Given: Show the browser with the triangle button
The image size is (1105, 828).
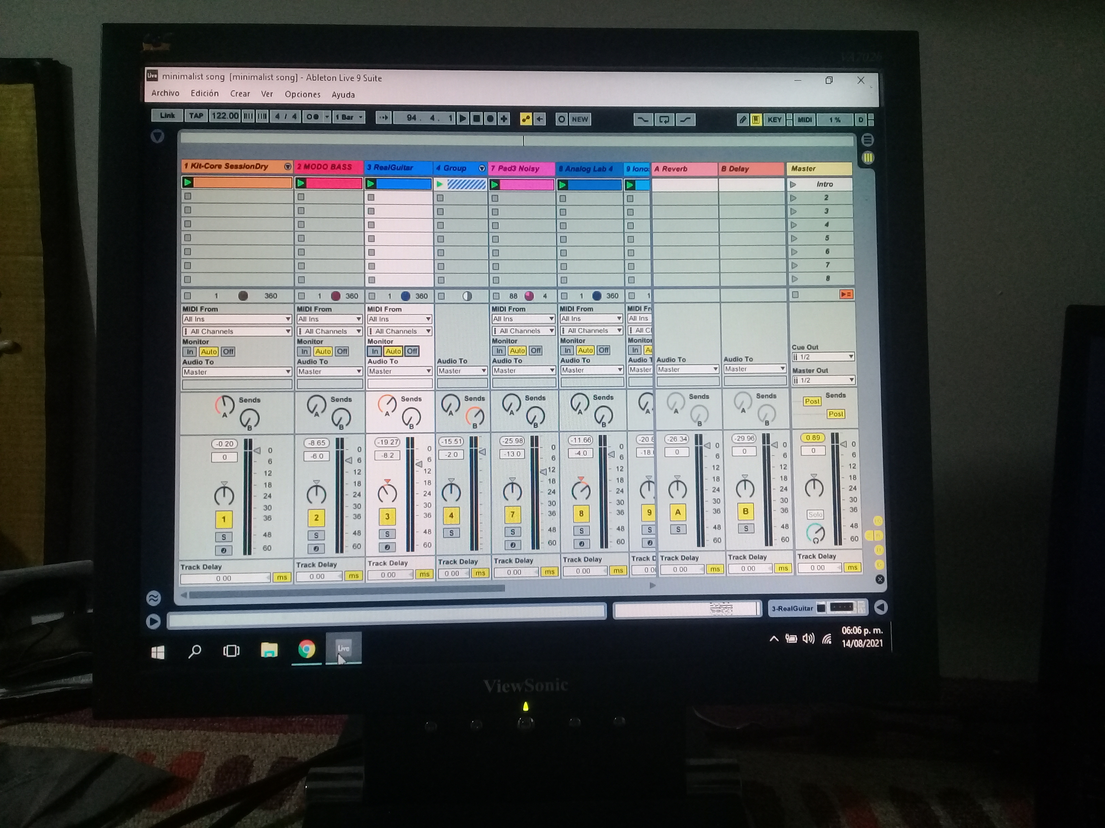Looking at the screenshot, I should click(x=157, y=136).
